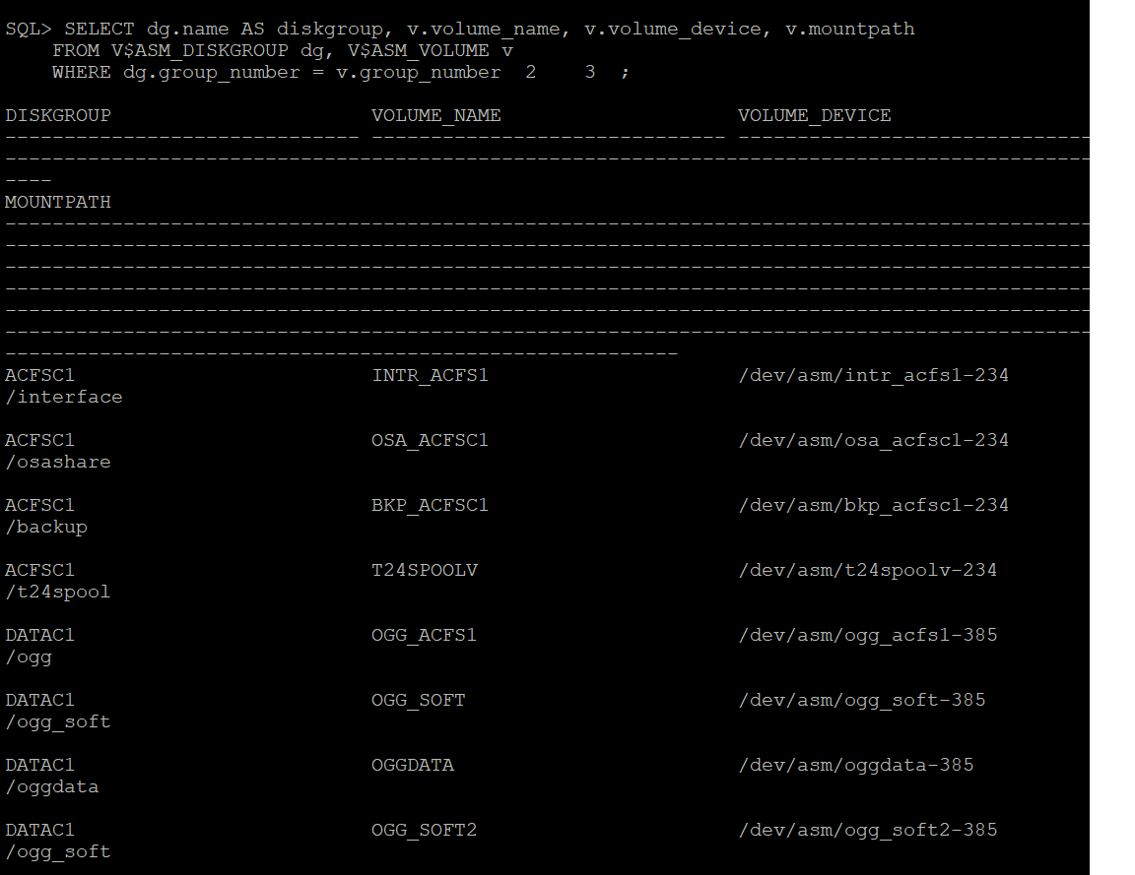Click the VOLUME_DEVICE column header
The width and height of the screenshot is (1135, 875).
(814, 115)
